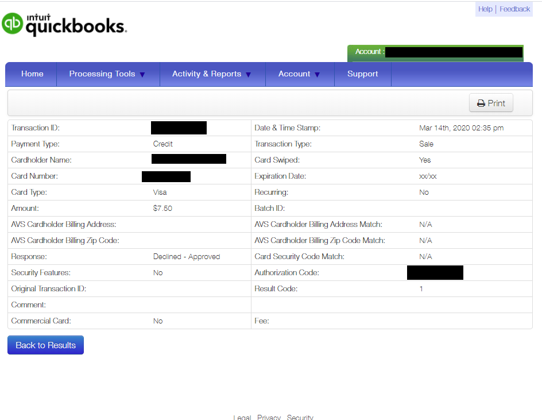Click the Card Security Code Match N/A value
The image size is (542, 420).
coord(425,257)
